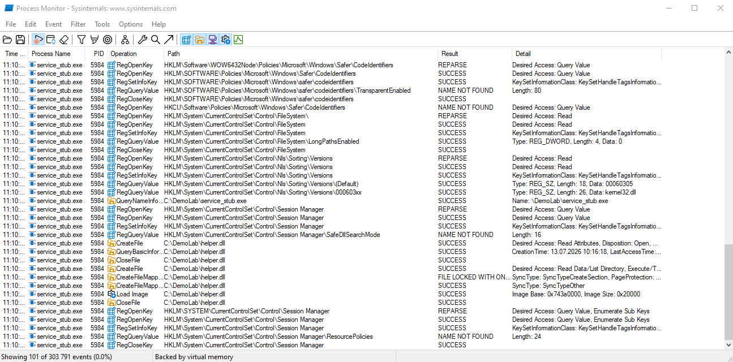Toggle Show Registry Activity
Screen dimensions: 733x362
click(x=186, y=40)
